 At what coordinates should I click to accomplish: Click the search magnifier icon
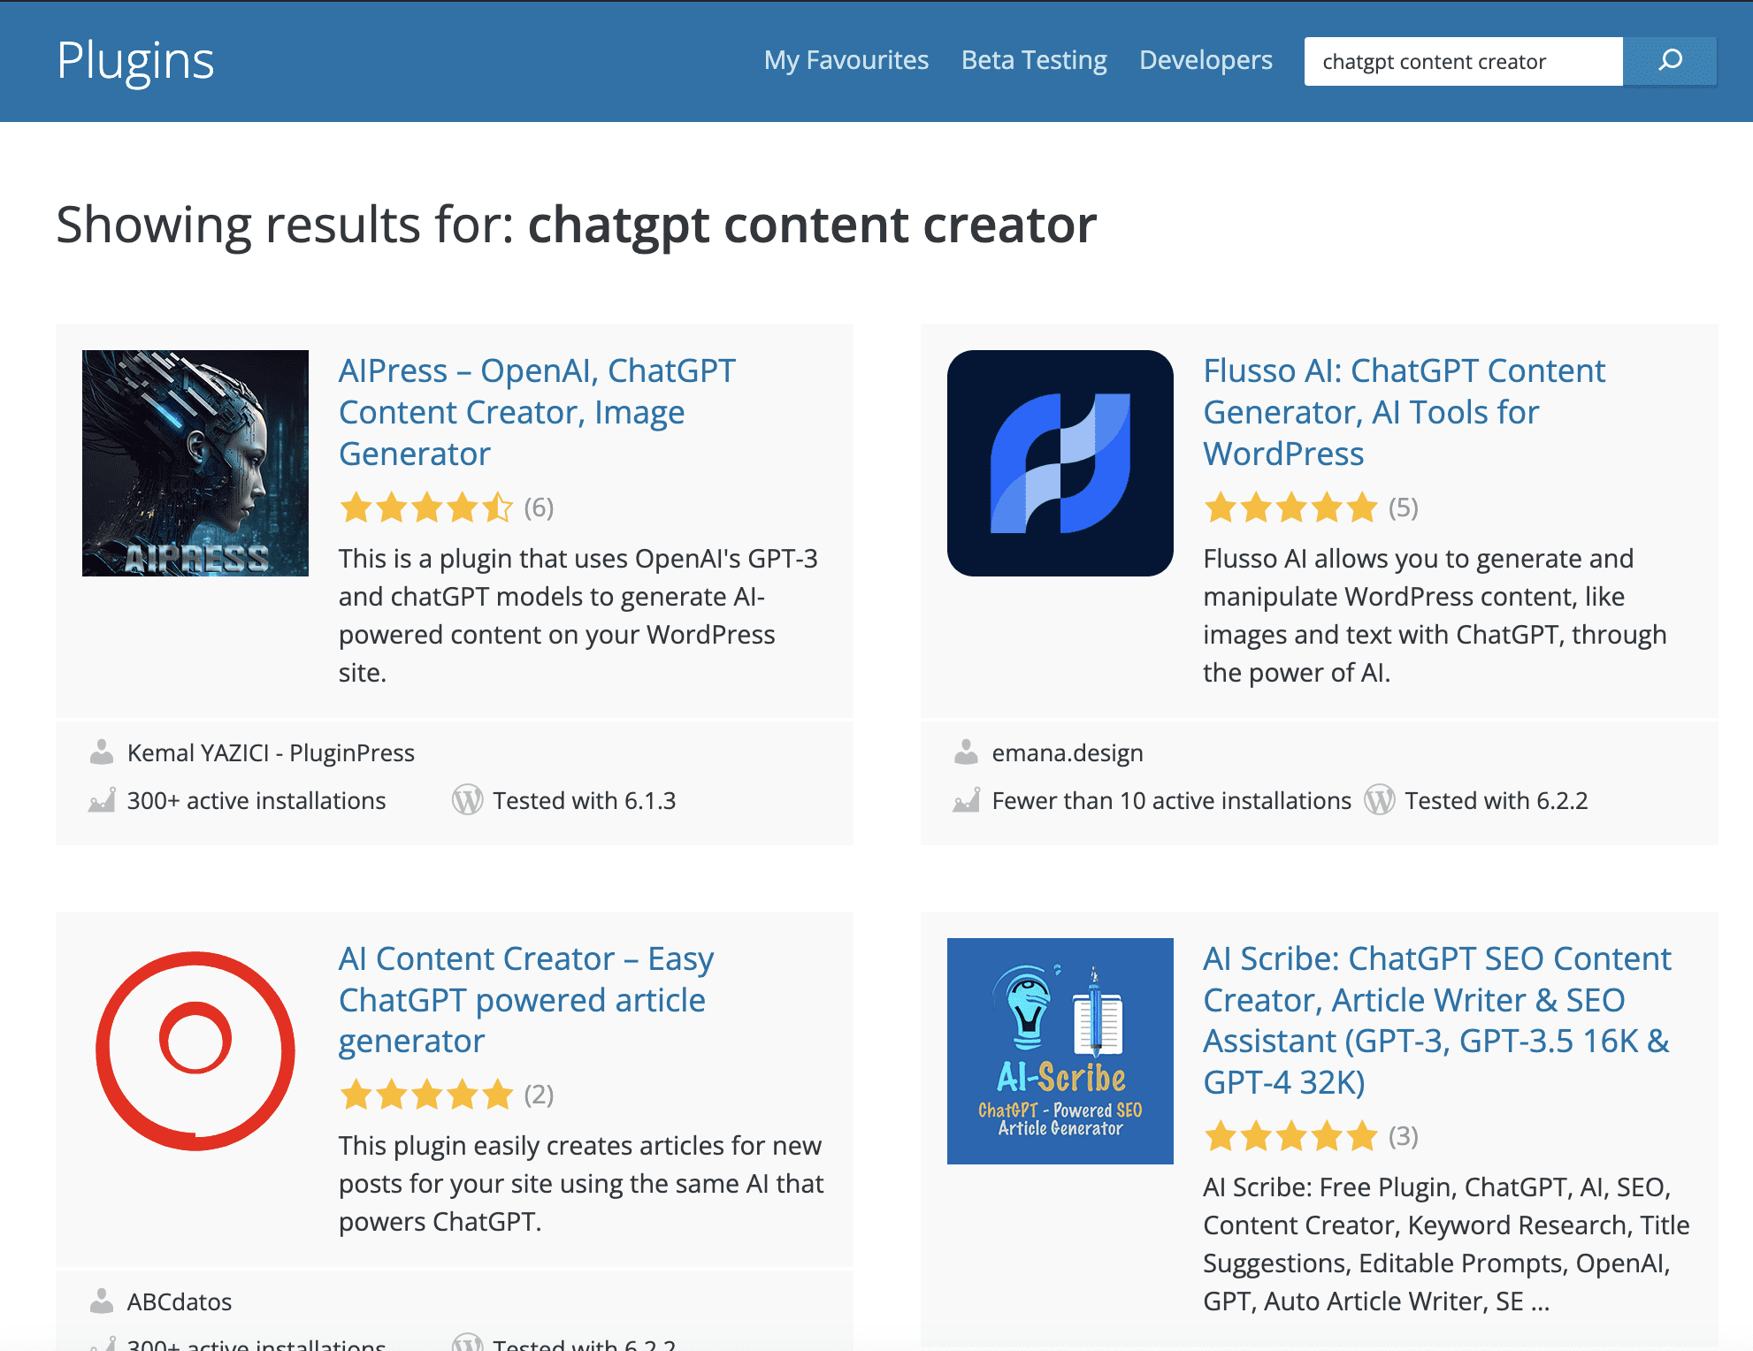point(1671,60)
